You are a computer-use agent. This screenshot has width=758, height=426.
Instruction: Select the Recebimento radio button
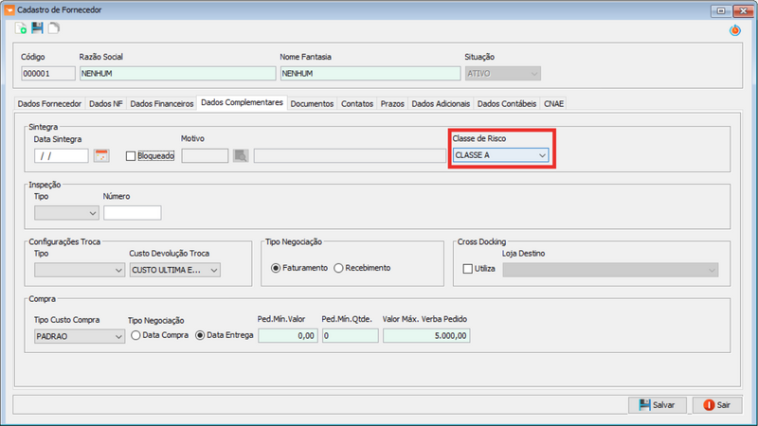338,268
